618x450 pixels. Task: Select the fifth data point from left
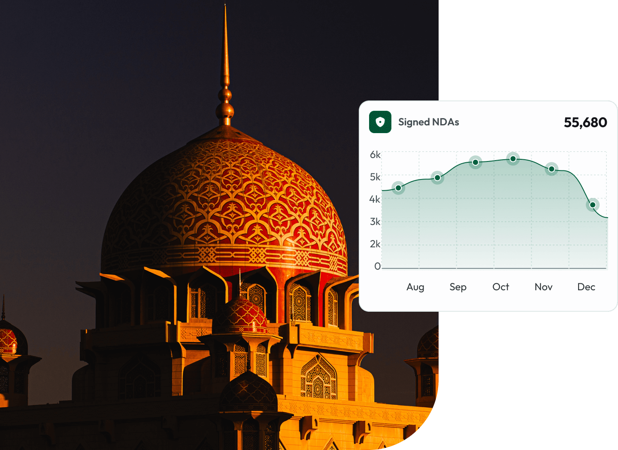click(551, 169)
